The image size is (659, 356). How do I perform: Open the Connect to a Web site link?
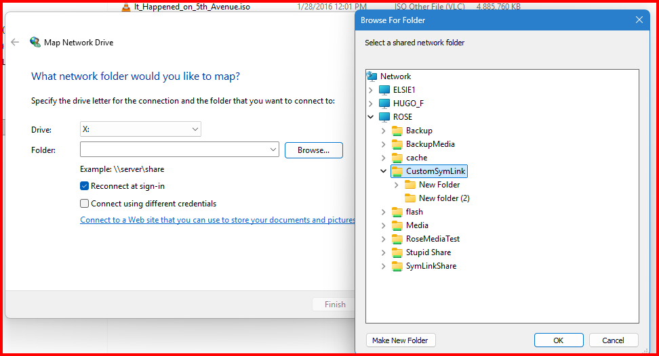(218, 220)
